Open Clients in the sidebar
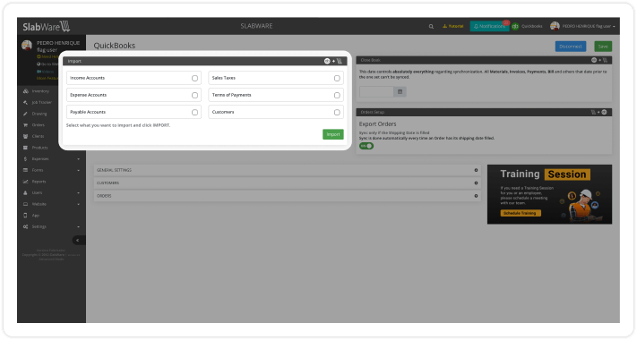The image size is (637, 340). [39, 136]
